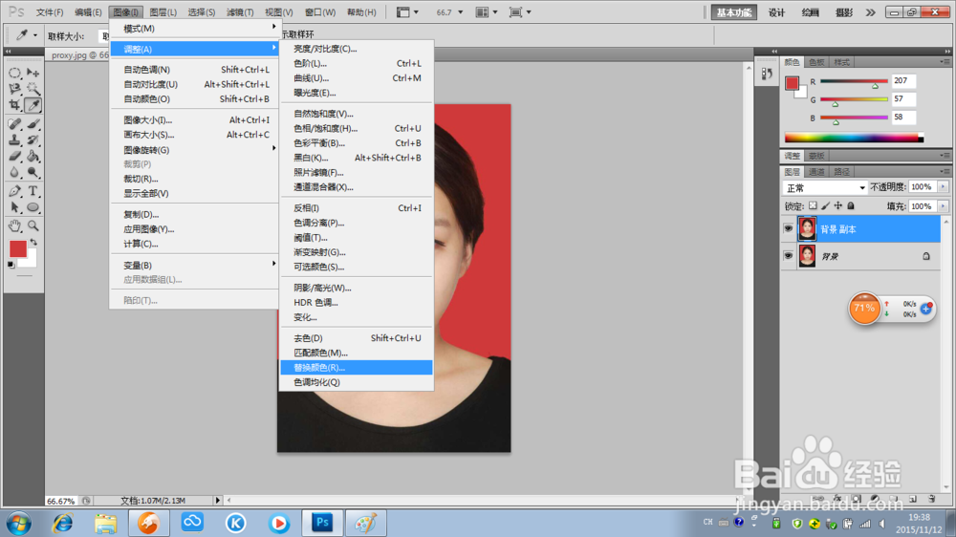Choose 替换颜色(R)... from the adjustments submenu
This screenshot has width=956, height=537.
point(357,368)
